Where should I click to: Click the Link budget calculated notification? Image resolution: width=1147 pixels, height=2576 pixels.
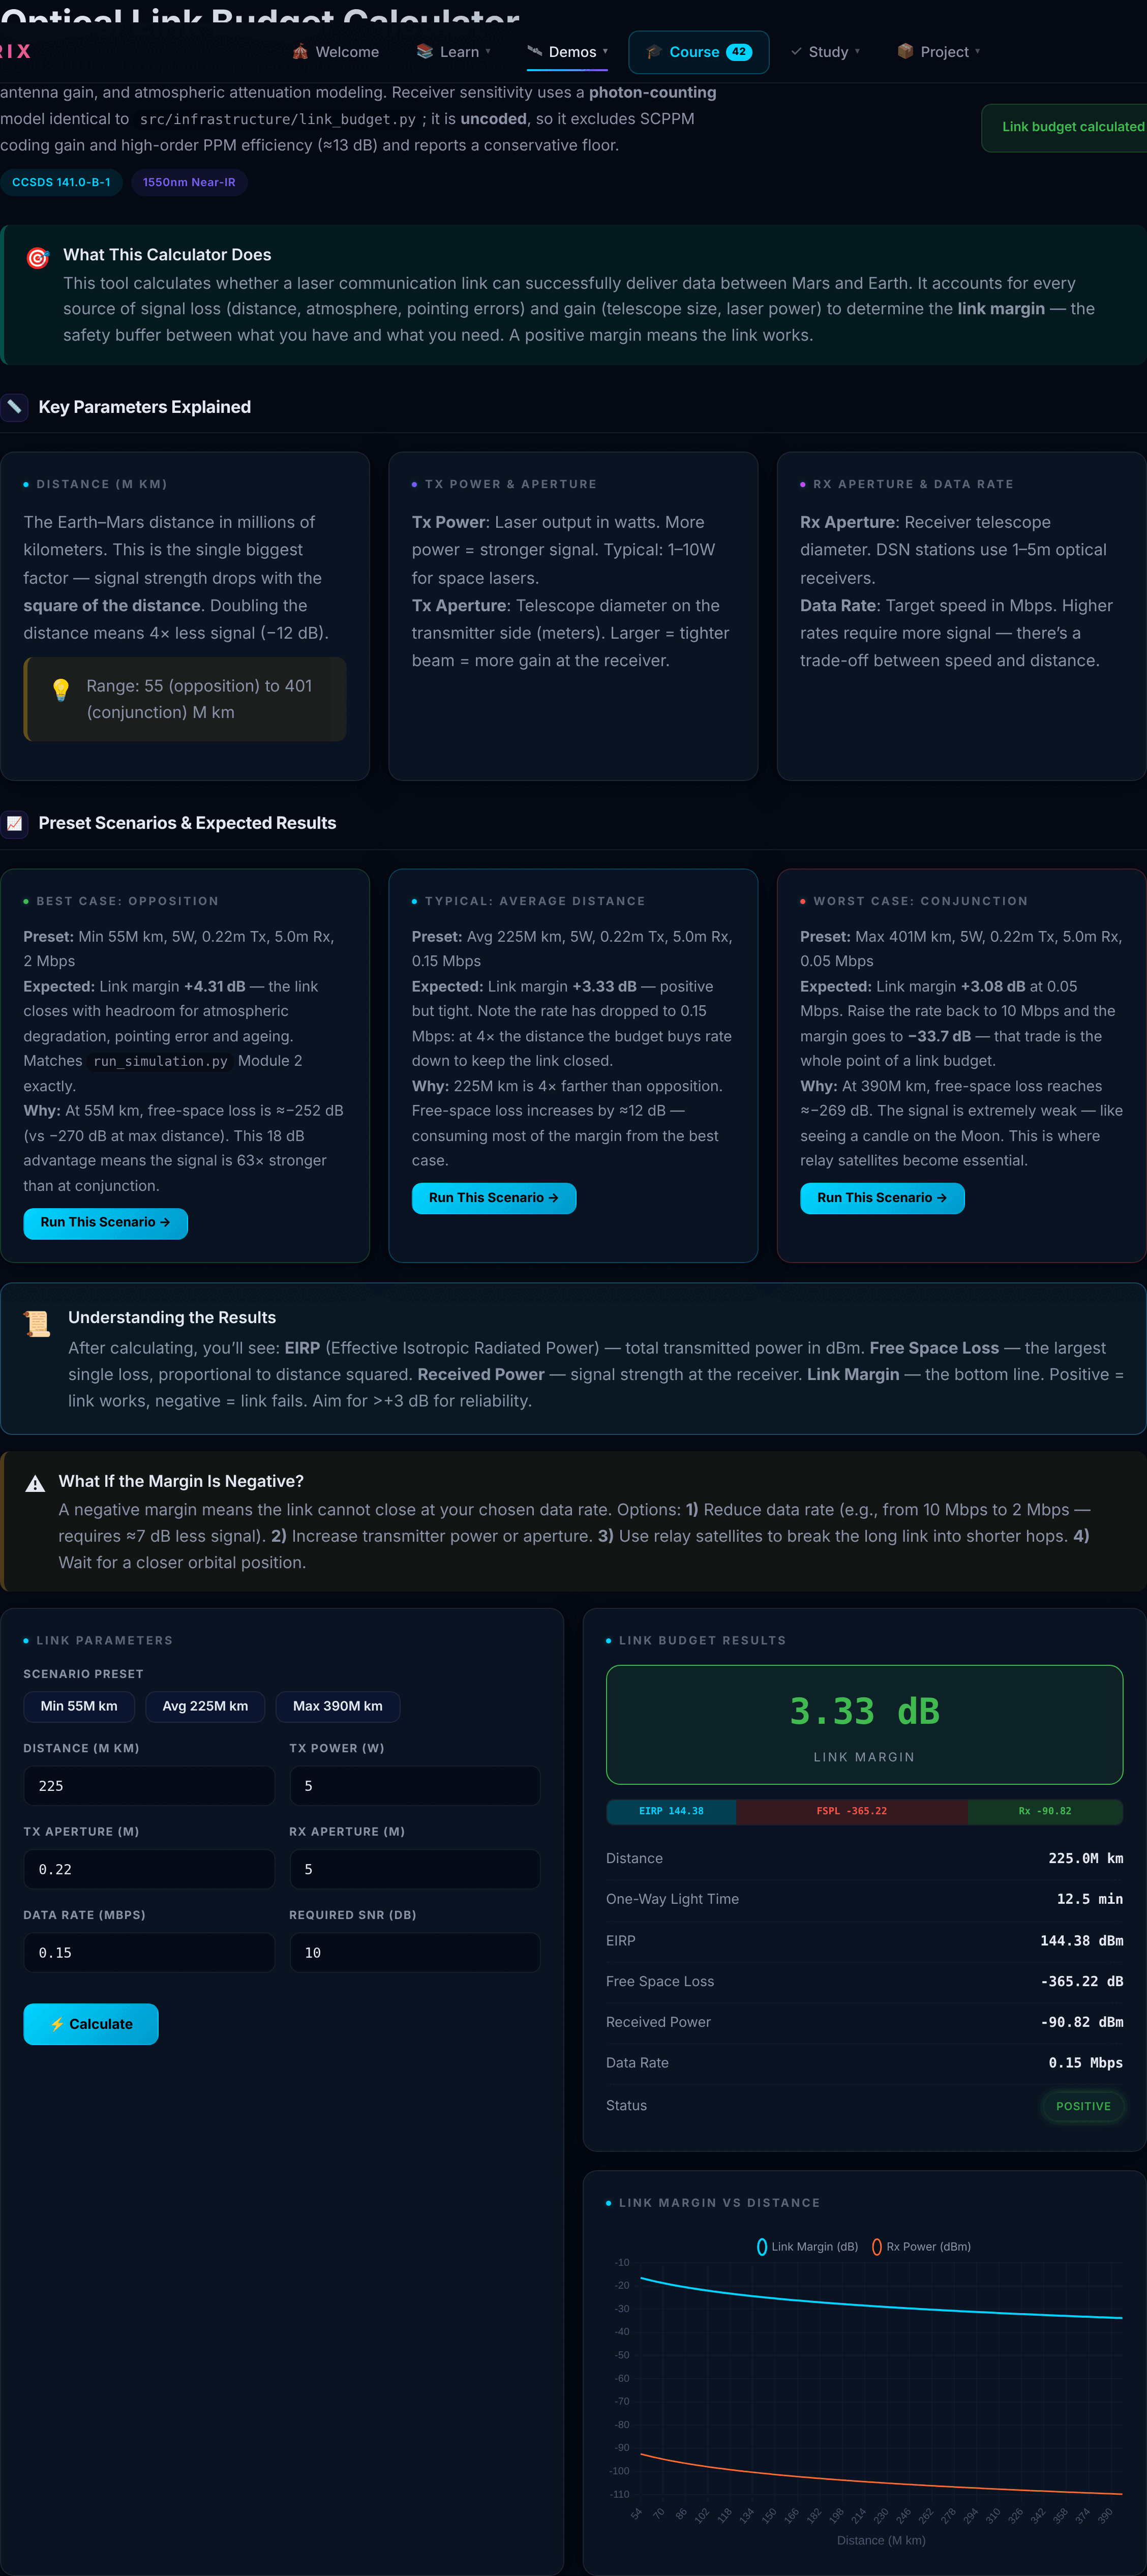click(x=1066, y=127)
